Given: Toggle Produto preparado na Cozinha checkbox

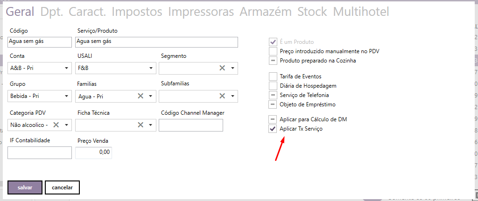Looking at the screenshot, I should 273,60.
